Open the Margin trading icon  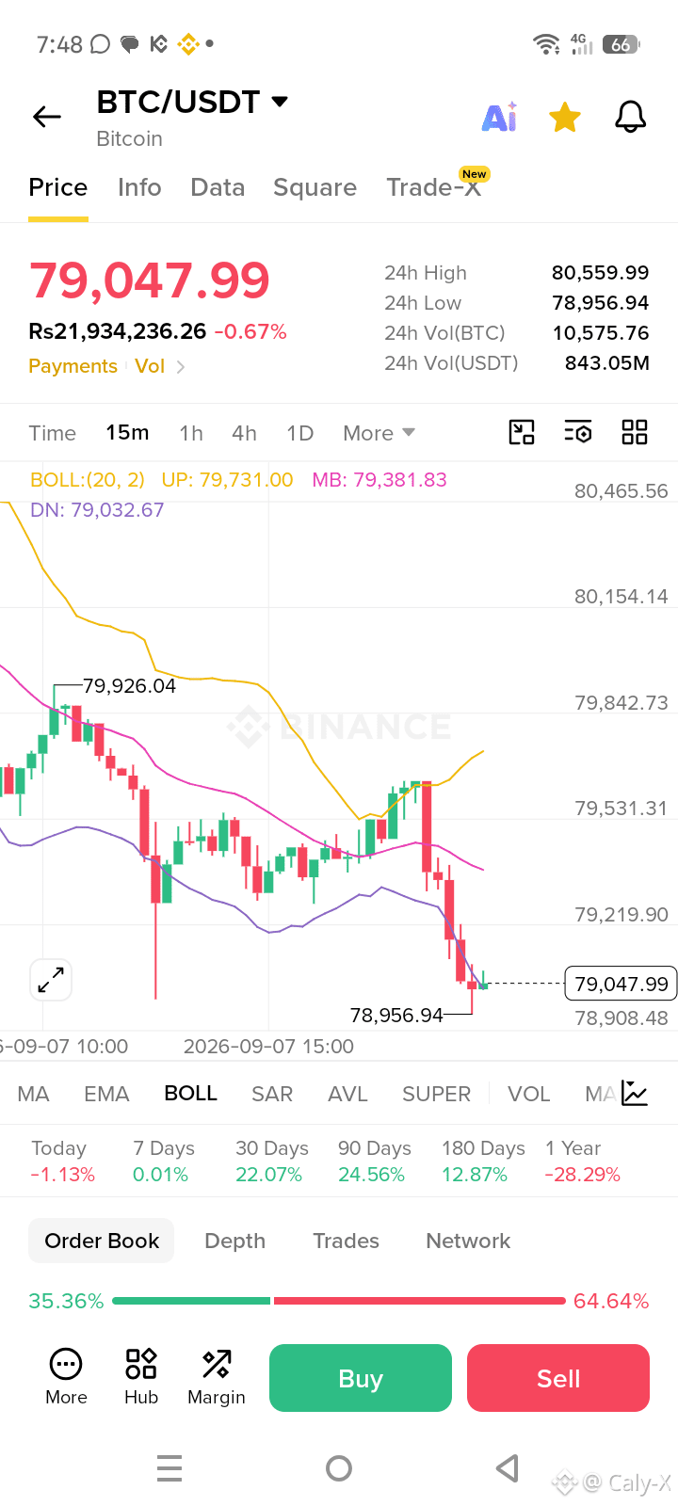click(217, 1377)
